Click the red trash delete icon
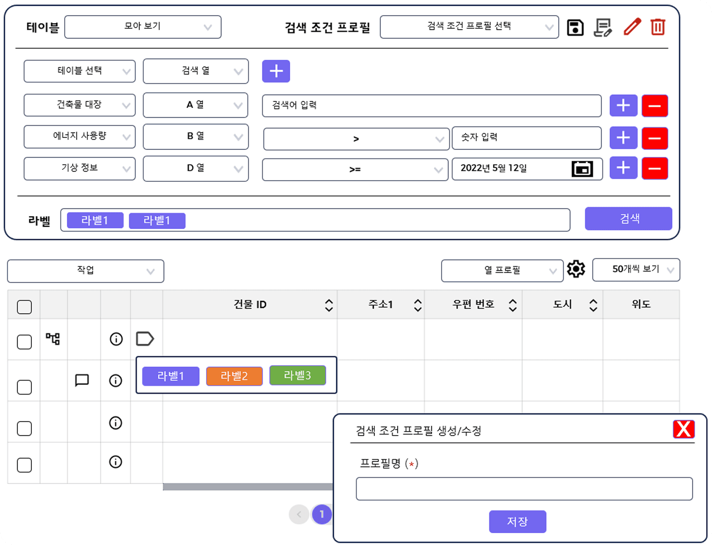Viewport: 712px width, 545px height. click(658, 27)
